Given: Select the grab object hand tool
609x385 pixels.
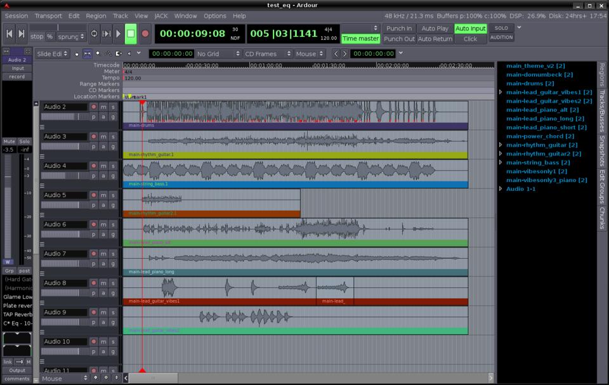Looking at the screenshot, I should coord(77,54).
